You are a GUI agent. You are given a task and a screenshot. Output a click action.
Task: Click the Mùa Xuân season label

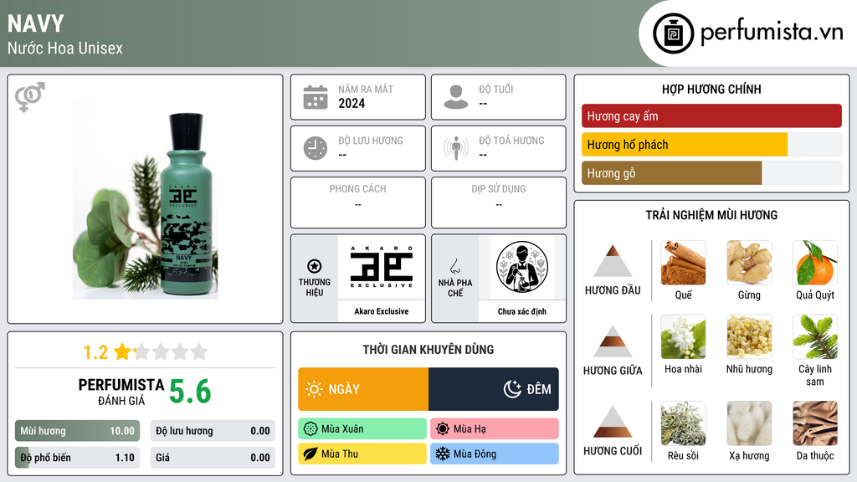(x=362, y=429)
